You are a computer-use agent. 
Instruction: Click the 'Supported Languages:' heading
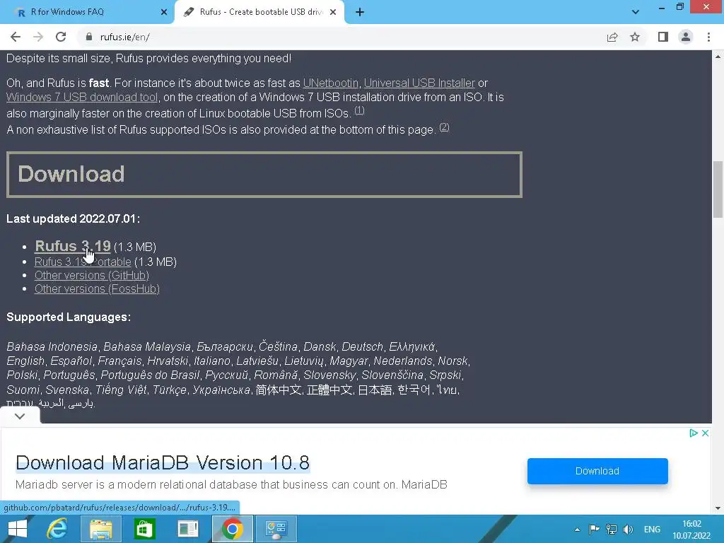[x=69, y=317]
